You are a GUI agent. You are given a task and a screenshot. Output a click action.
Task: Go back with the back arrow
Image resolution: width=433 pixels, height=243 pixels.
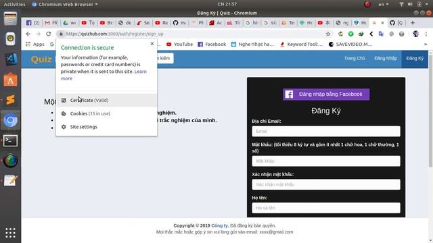28,34
